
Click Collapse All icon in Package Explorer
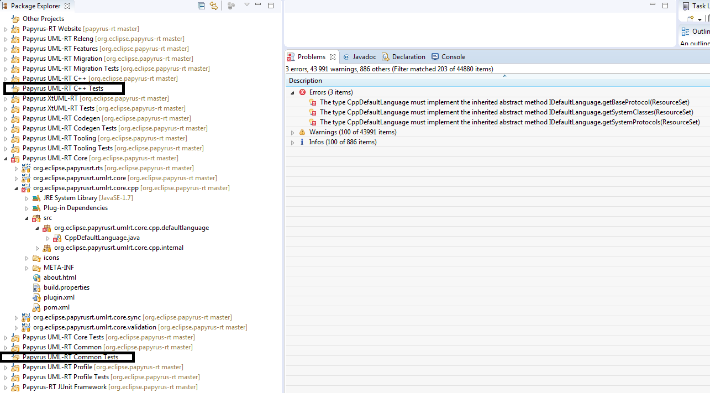pos(202,6)
